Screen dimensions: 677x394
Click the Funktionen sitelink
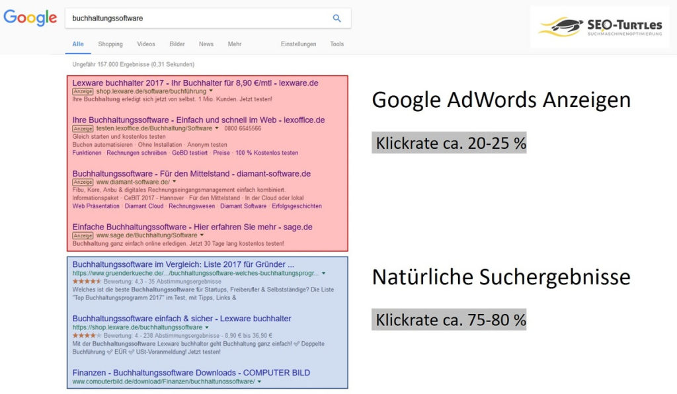pyautogui.click(x=87, y=153)
